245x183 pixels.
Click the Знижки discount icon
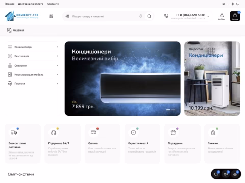(213, 133)
